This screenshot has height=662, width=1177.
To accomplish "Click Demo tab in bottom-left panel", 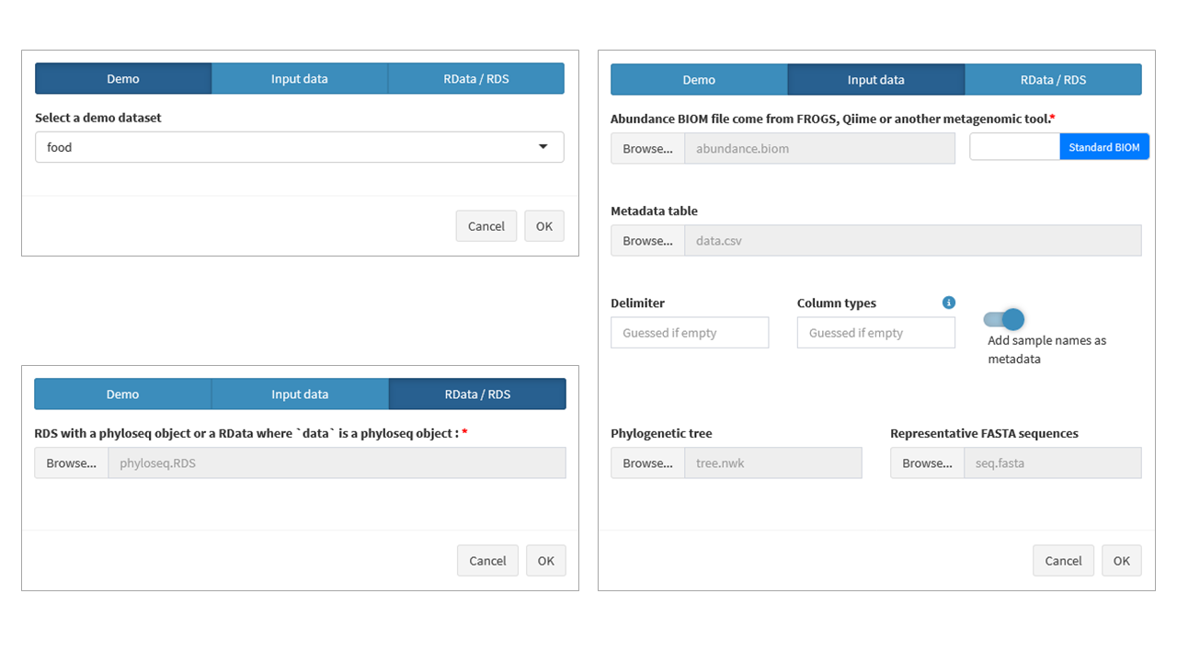I will [x=122, y=394].
